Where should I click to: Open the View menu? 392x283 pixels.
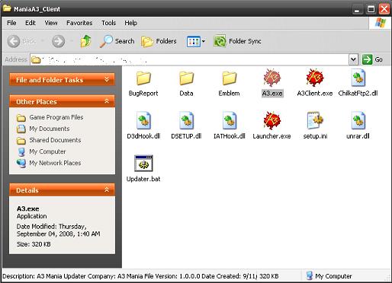coord(51,23)
